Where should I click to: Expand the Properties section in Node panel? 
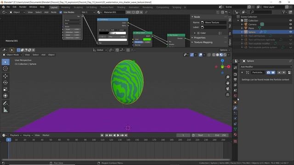(200, 38)
